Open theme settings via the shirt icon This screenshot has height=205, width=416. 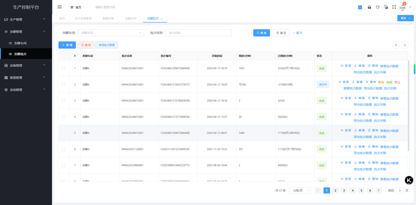[378, 7]
